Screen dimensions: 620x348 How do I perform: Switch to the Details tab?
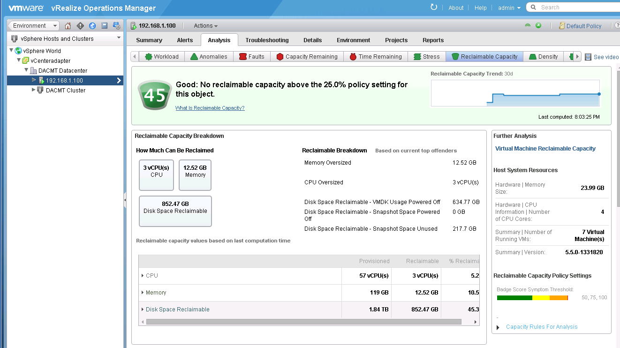313,40
